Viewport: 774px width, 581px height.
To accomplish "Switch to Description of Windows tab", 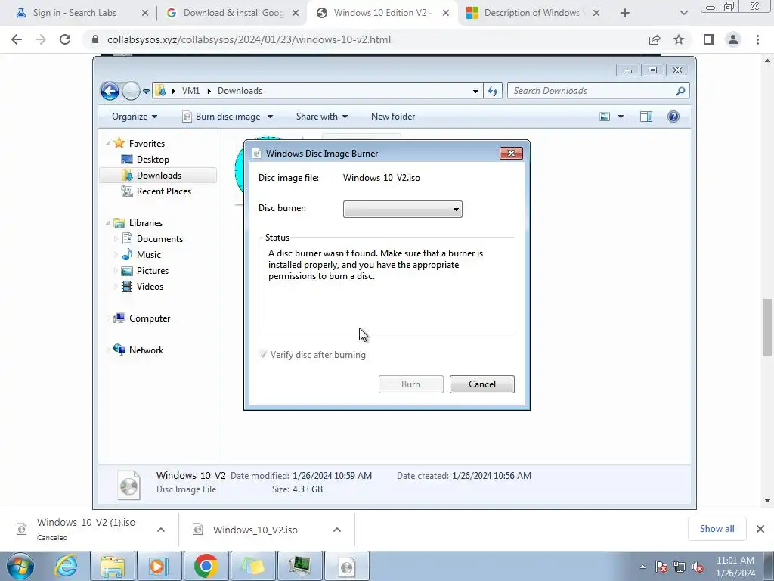I will click(x=532, y=13).
